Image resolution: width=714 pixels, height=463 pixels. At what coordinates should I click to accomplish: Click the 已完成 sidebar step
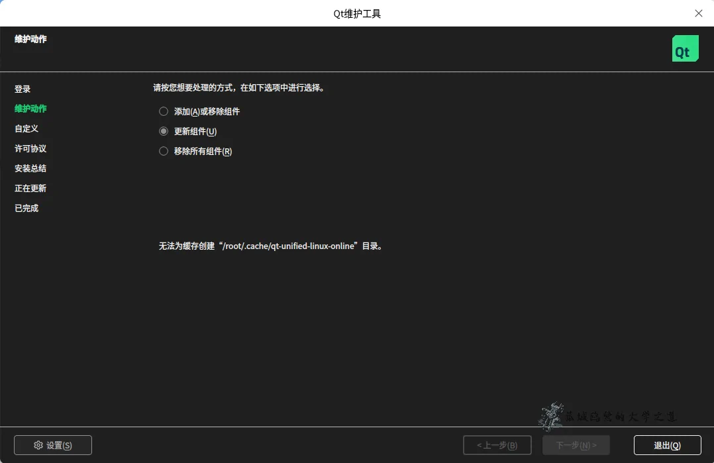[26, 208]
